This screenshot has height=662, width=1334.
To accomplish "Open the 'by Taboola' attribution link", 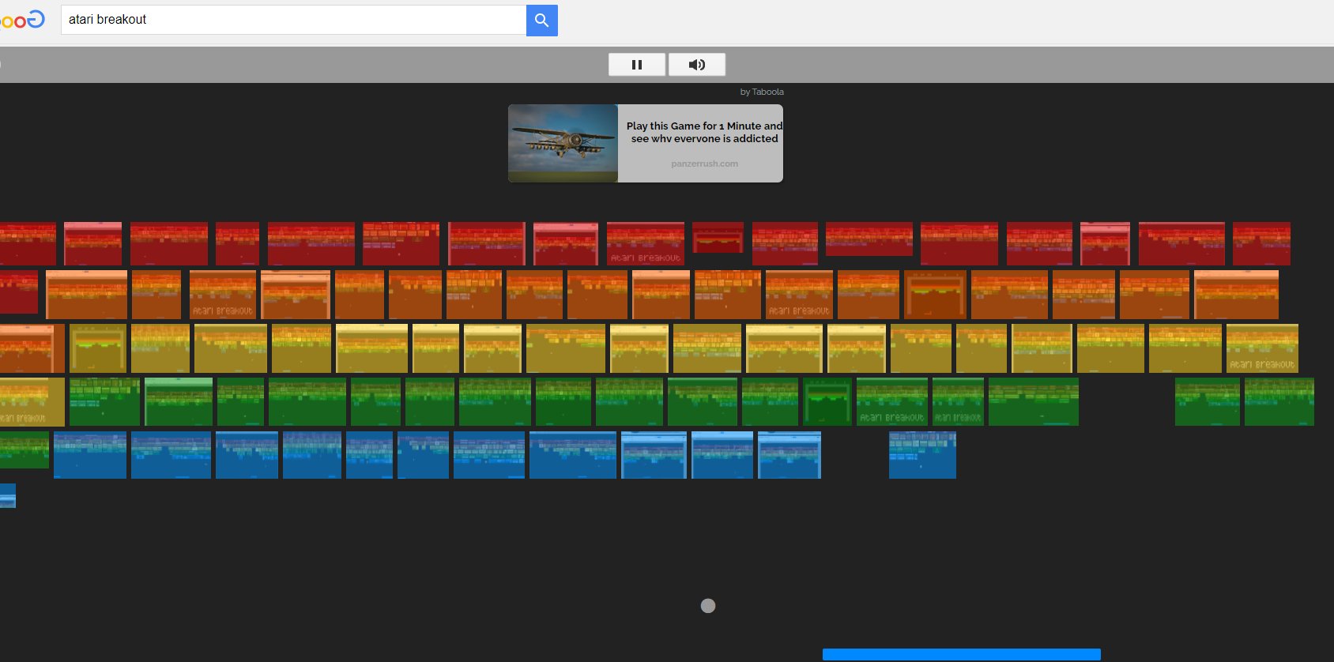I will coord(762,92).
